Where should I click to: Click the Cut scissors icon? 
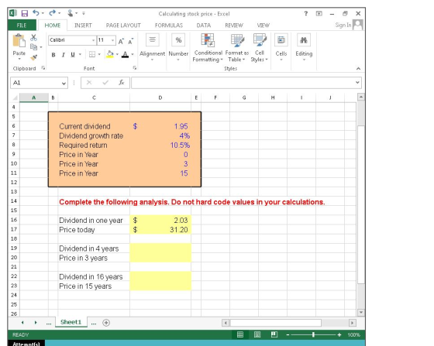pos(33,37)
